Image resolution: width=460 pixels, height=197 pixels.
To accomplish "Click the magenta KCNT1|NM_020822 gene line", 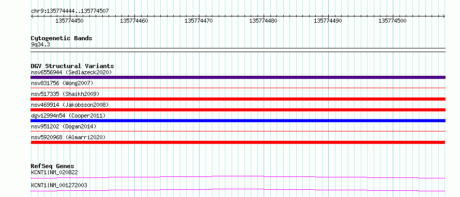I will [x=238, y=177].
